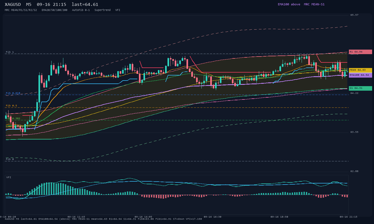
Task: Click the EMA100 above status text
Action: point(289,4)
